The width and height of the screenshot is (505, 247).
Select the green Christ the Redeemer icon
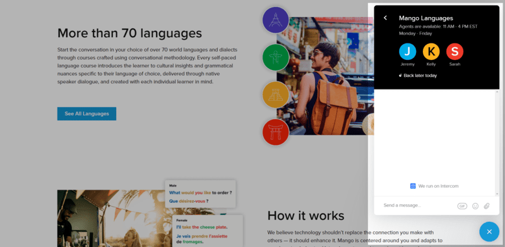pyautogui.click(x=275, y=57)
